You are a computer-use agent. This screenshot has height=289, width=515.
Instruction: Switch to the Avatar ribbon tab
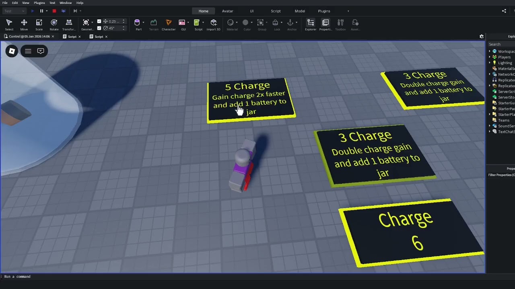228,11
